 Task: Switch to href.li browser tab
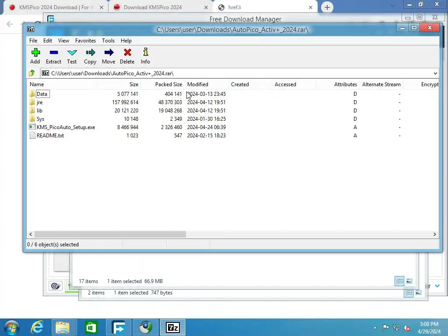pos(264,7)
